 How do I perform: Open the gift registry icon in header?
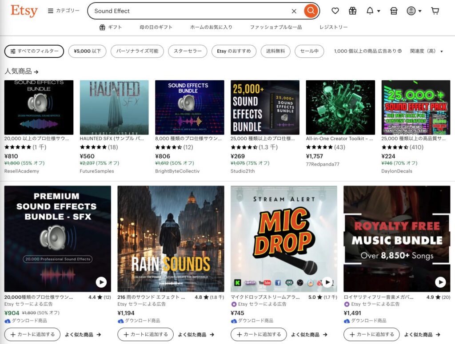[x=352, y=11]
